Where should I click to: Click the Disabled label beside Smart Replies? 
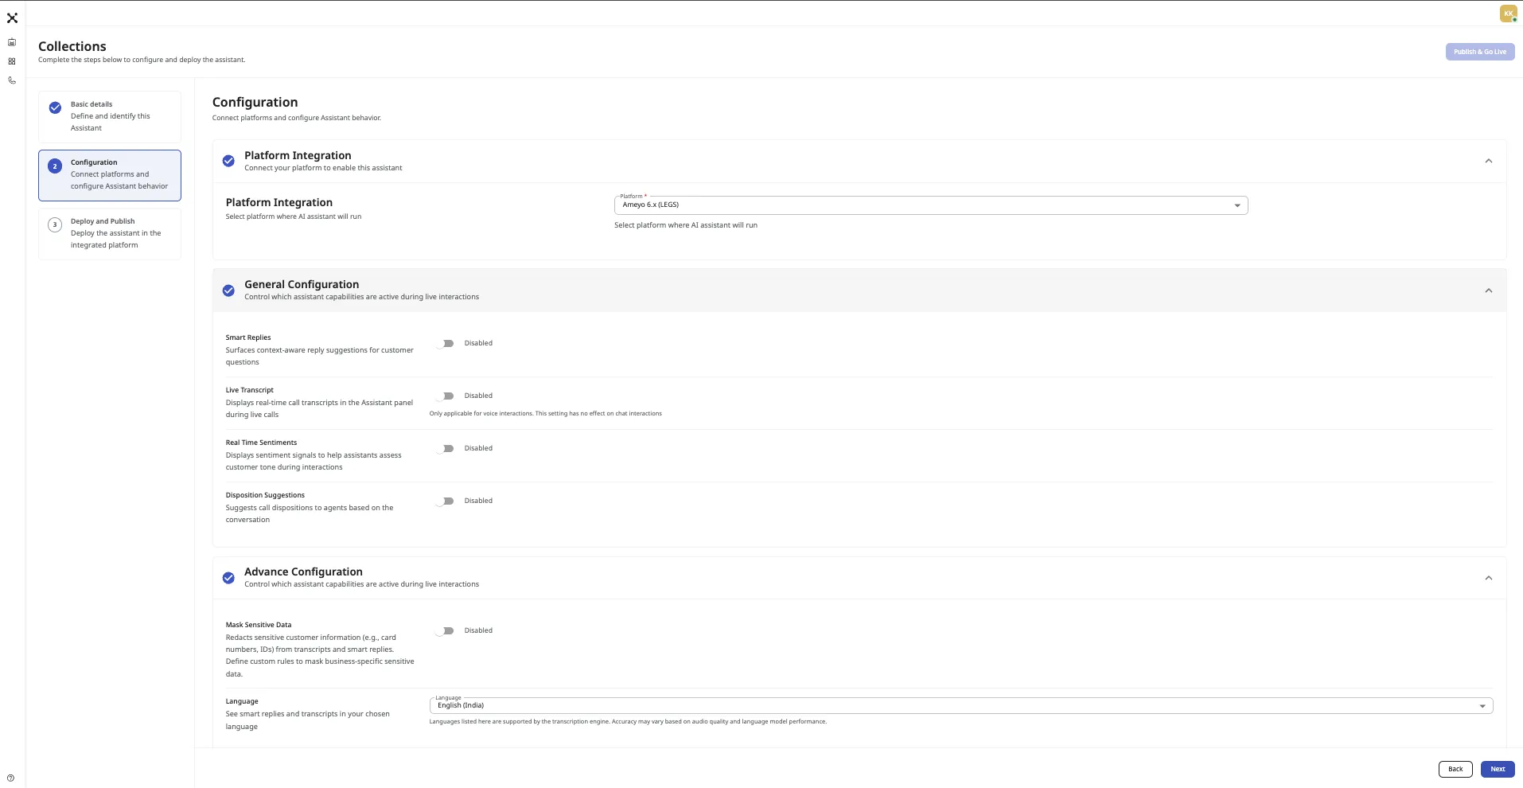478,343
